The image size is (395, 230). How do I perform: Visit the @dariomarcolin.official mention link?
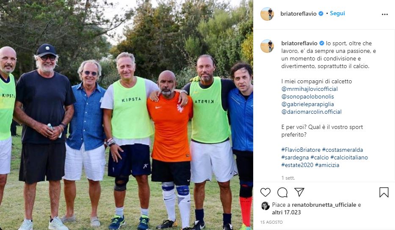[311, 112]
